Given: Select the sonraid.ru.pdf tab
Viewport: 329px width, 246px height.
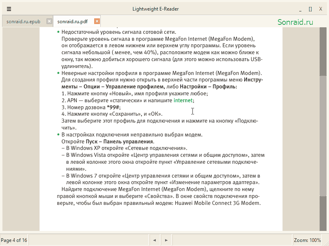Looking at the screenshot, I should coord(73,21).
